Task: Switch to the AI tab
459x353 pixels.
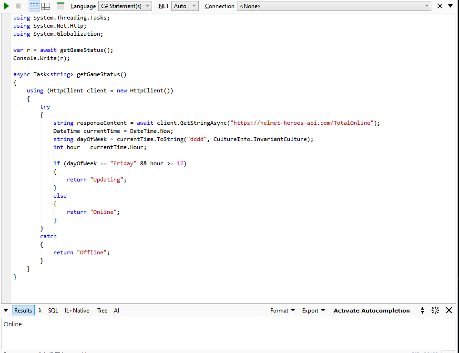Action: coord(116,310)
